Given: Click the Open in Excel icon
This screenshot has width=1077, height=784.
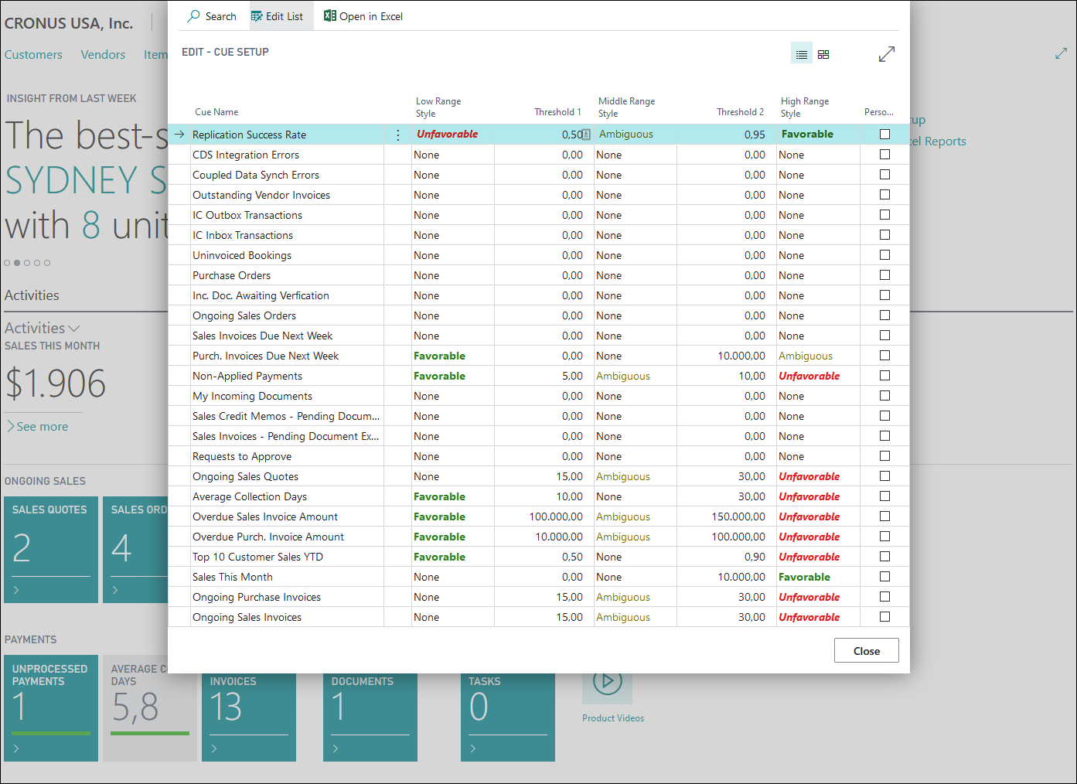Looking at the screenshot, I should tap(329, 16).
